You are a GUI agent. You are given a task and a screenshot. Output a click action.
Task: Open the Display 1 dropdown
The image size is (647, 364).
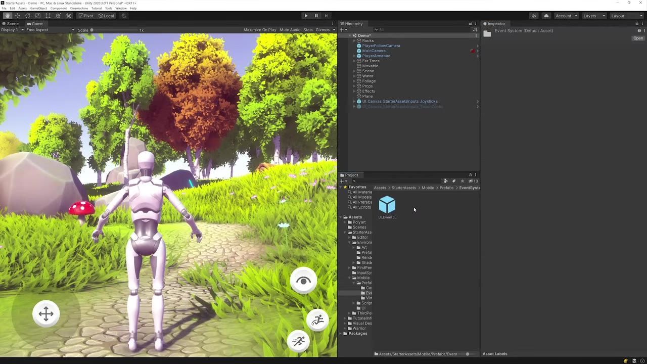pyautogui.click(x=13, y=30)
